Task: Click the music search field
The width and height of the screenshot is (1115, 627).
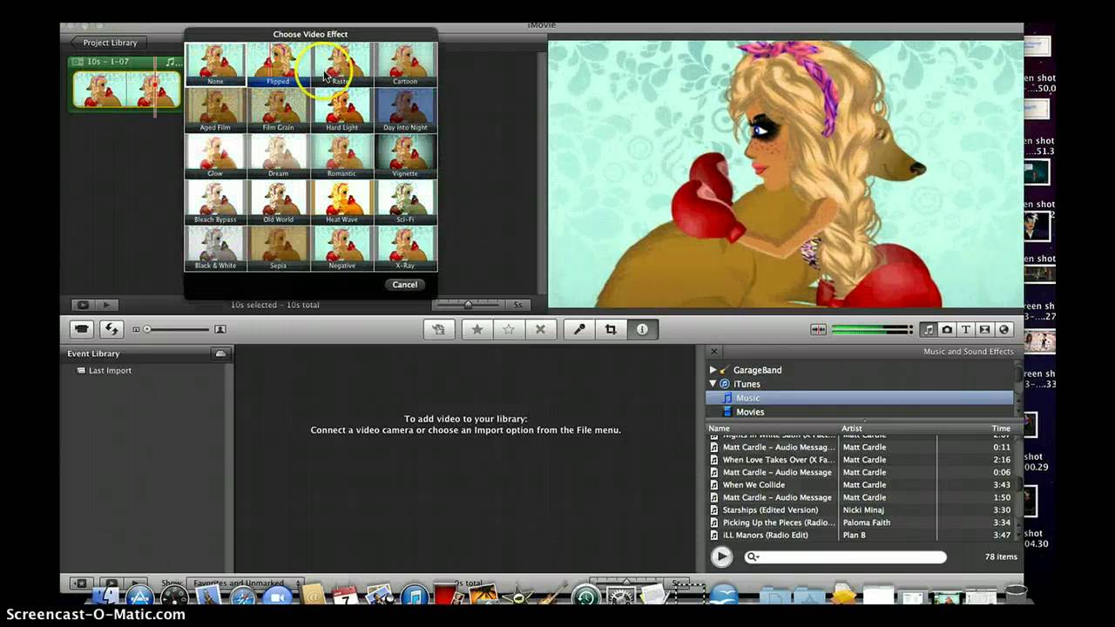Action: tap(845, 557)
